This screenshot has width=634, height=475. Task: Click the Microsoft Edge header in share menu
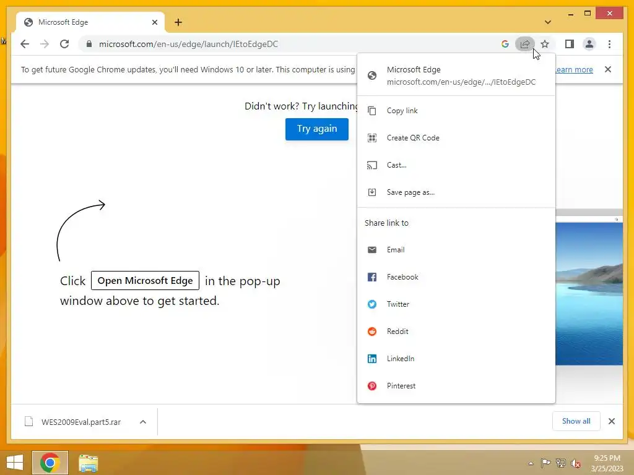tap(456, 75)
